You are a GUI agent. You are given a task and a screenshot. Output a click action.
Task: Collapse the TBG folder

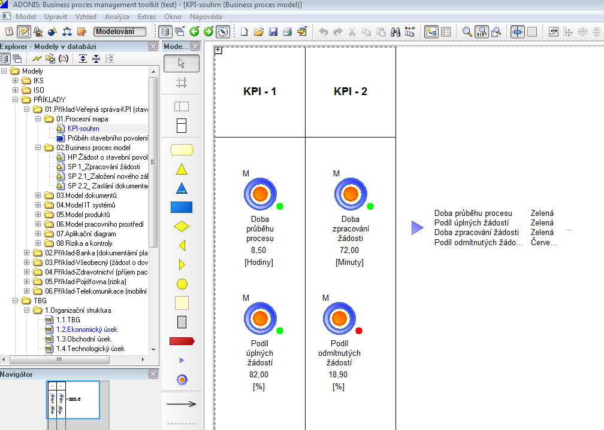coord(15,301)
